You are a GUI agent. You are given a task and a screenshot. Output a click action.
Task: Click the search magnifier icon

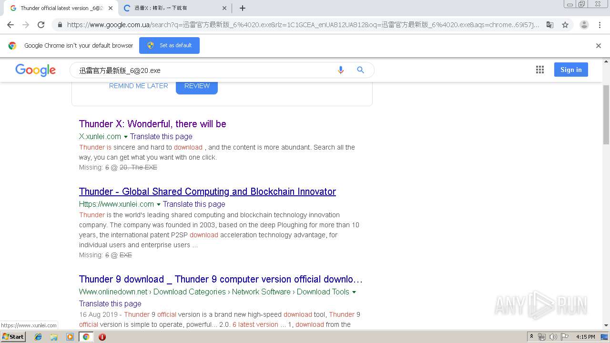361,70
